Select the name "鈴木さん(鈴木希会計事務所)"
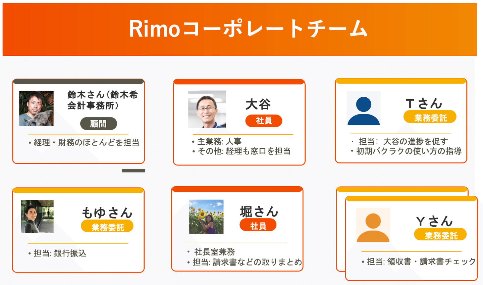 click(103, 100)
